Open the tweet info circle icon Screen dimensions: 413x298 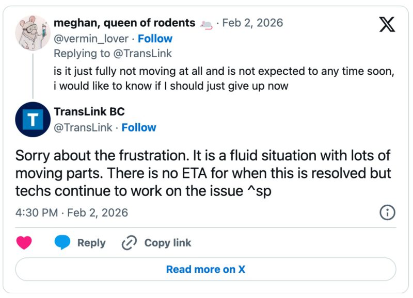(x=387, y=212)
